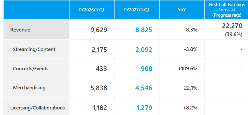Click the 9,629 revenue value

99,30
